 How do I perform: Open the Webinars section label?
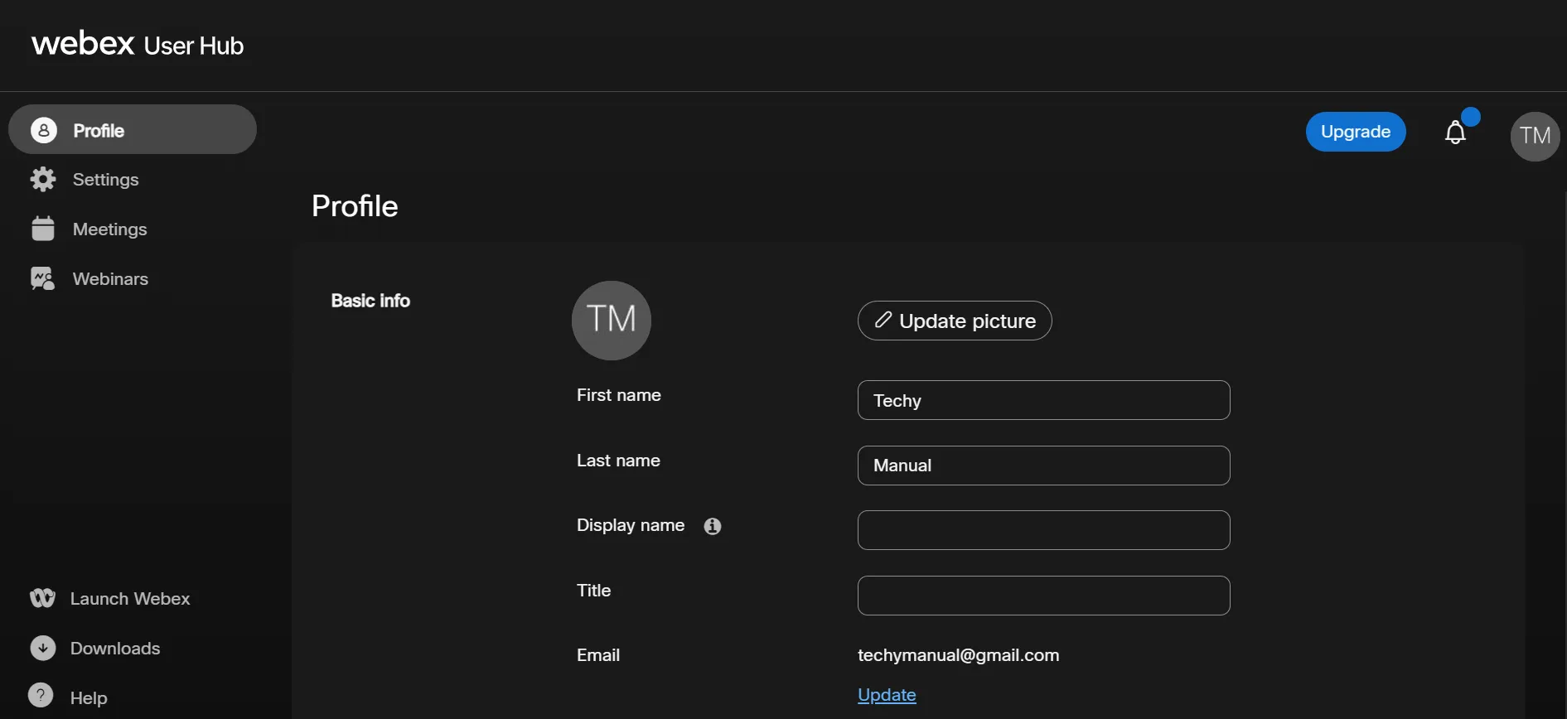coord(110,279)
